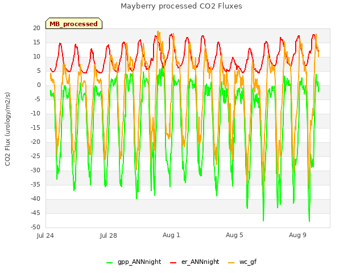Click the y-axis tick label 0
This screenshot has width=364, height=273.
tap(39, 85)
